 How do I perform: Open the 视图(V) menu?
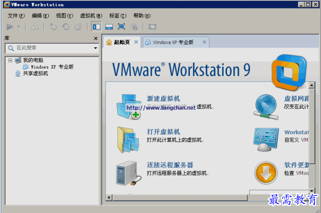(x=65, y=15)
